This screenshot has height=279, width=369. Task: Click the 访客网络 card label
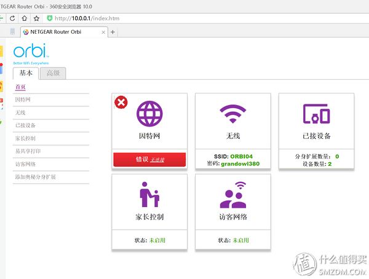233,217
